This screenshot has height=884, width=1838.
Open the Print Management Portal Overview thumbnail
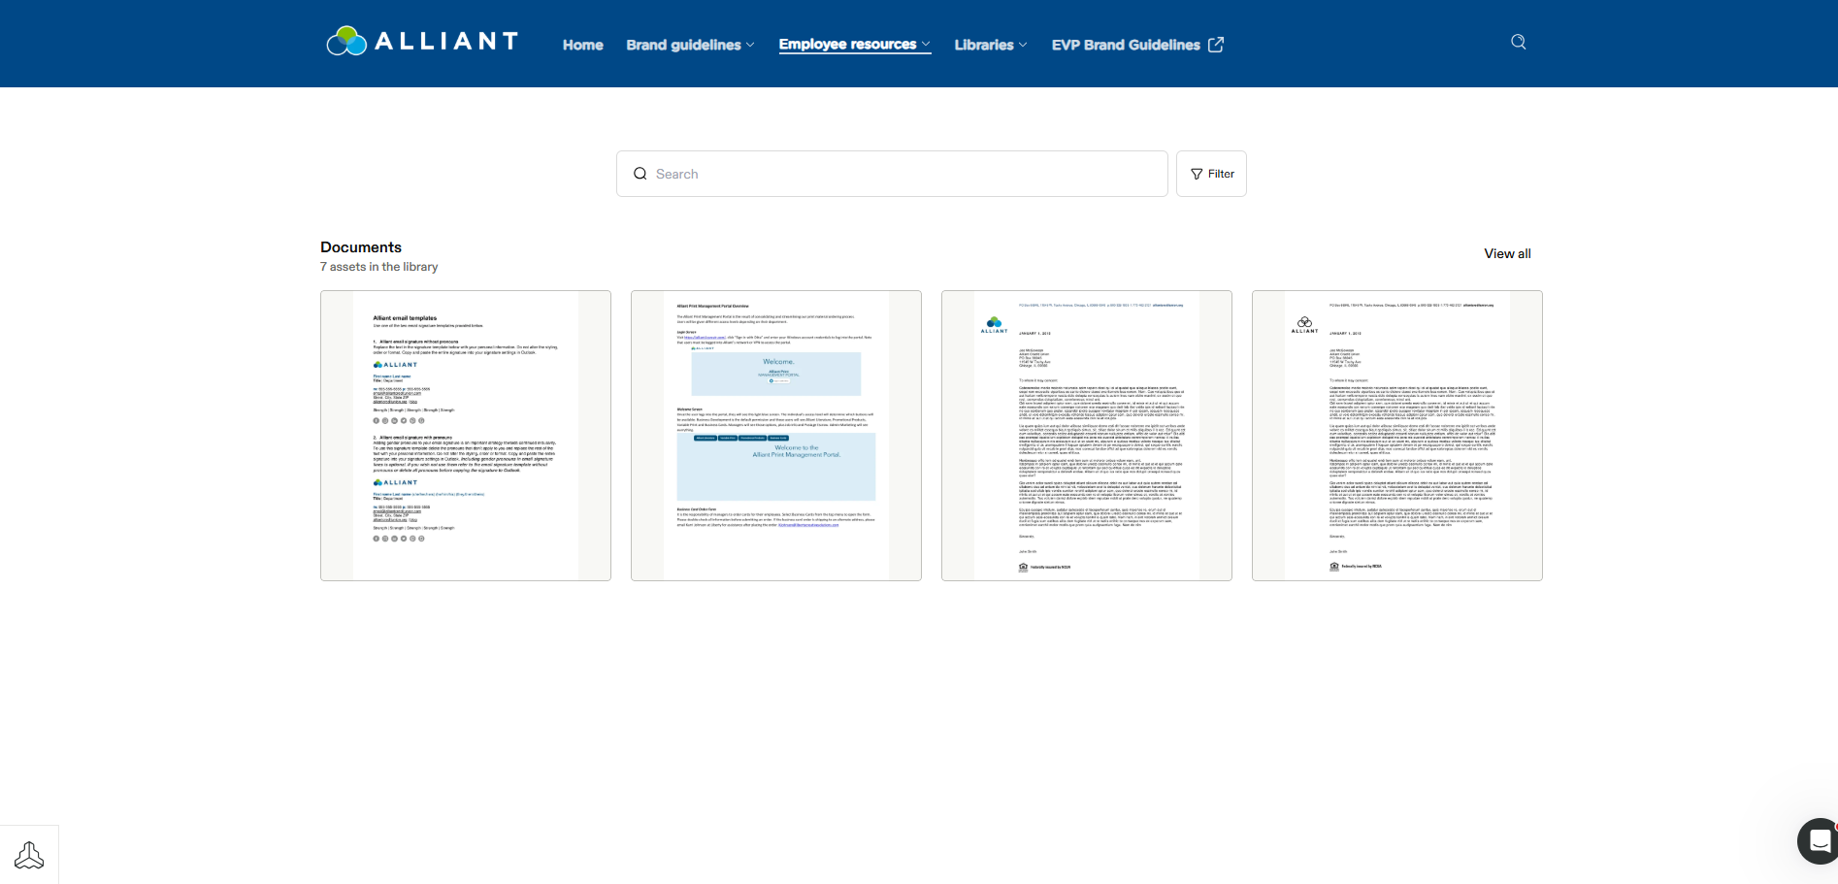(776, 436)
